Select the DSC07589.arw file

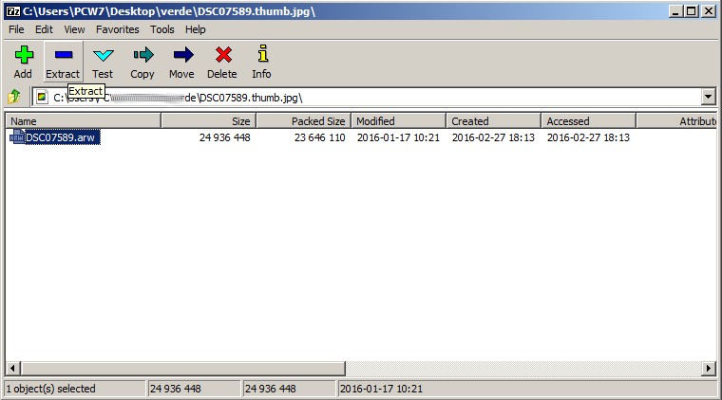(61, 137)
